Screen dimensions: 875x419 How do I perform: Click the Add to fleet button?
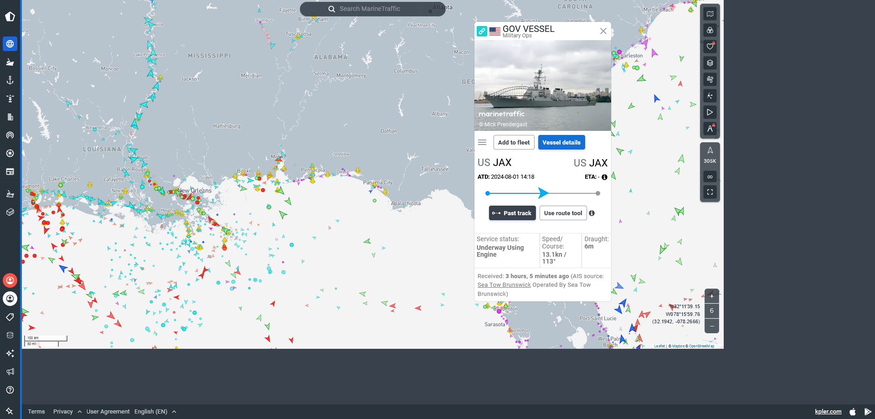[514, 142]
